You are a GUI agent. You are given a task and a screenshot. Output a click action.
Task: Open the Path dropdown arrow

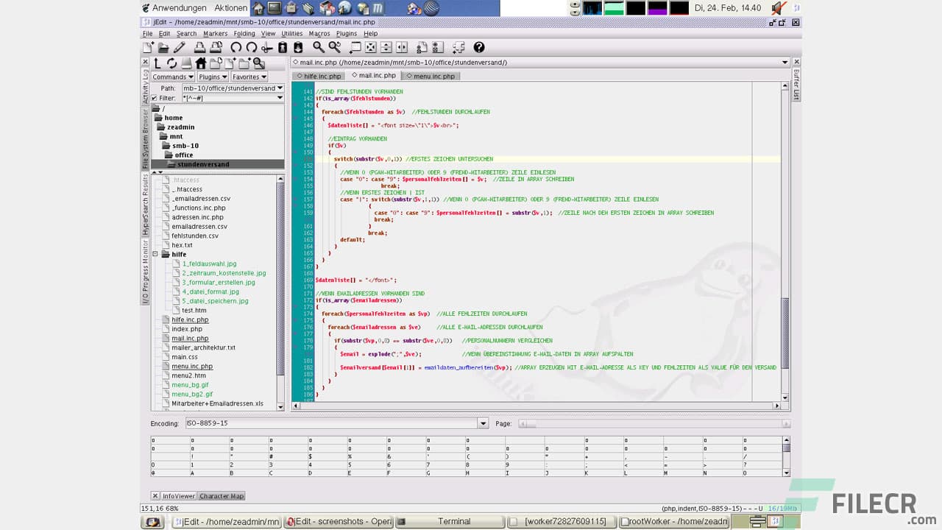click(280, 88)
